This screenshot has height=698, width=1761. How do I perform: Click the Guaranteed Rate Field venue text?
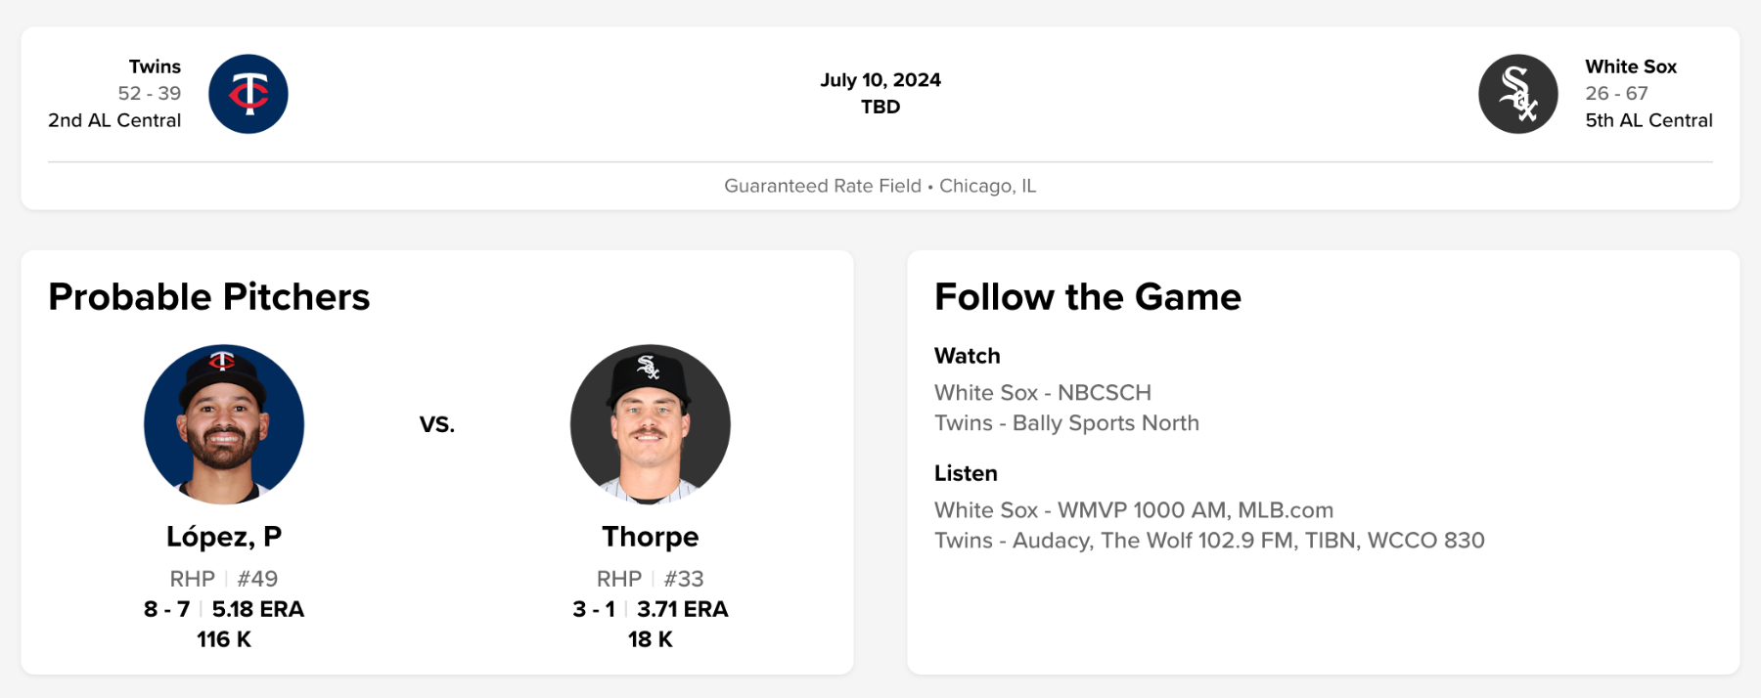pyautogui.click(x=822, y=186)
